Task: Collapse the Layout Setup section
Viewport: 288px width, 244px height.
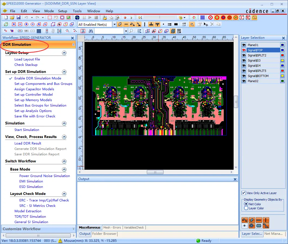Action: pyautogui.click(x=64, y=53)
